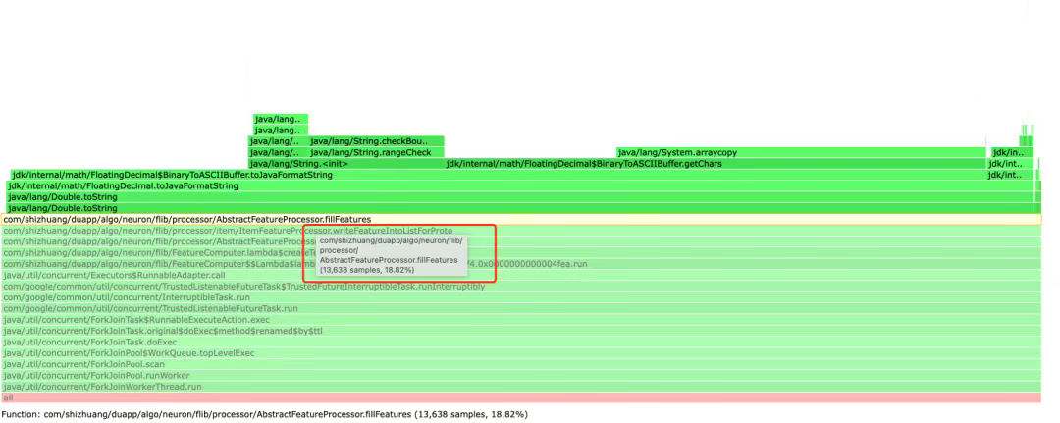
Task: Click the ForkJoinWorkerThread.run frame
Action: coord(520,388)
